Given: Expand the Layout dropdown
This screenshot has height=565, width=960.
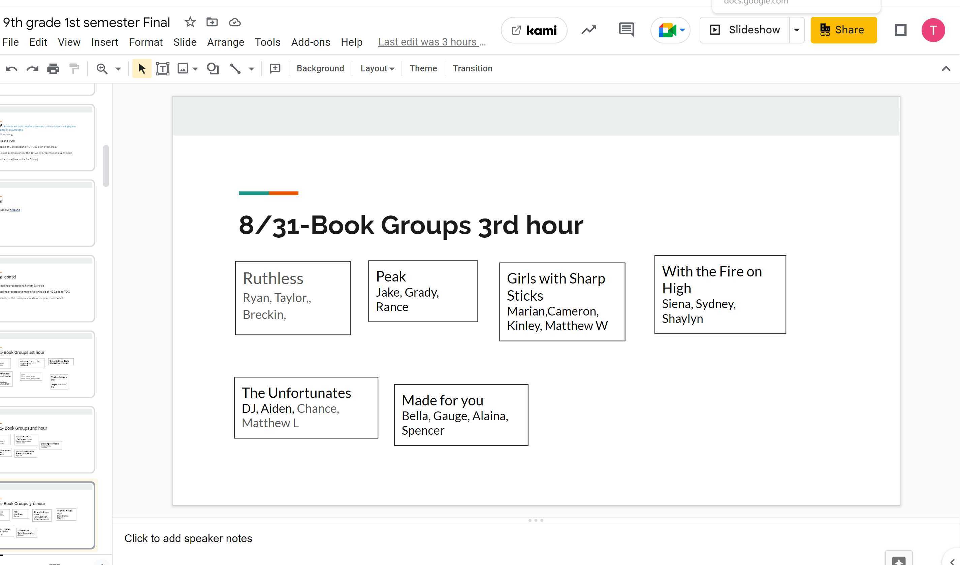Looking at the screenshot, I should (x=377, y=69).
